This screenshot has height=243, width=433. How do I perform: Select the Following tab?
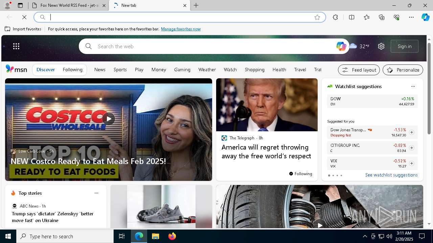(x=72, y=70)
